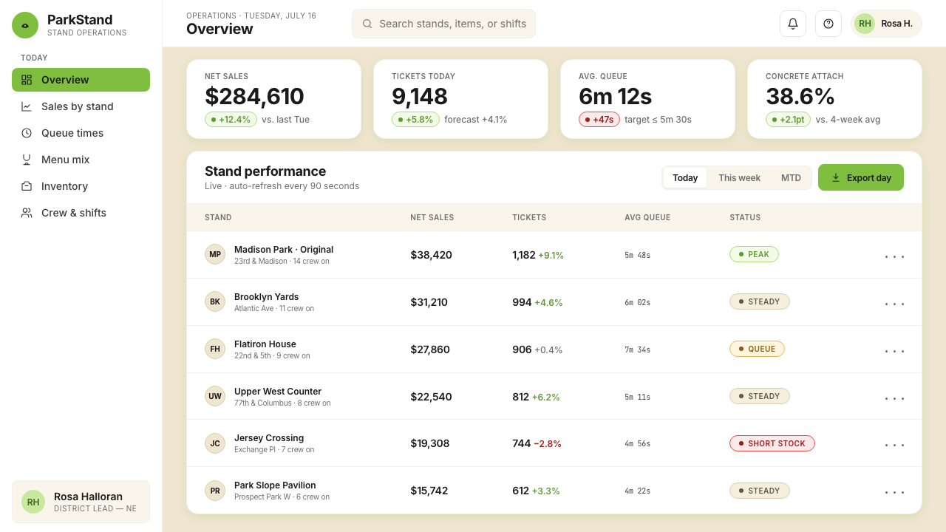Click Madison Park · Original stand name

click(284, 250)
